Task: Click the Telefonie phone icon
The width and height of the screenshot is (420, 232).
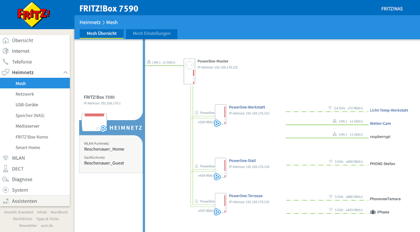Action: point(6,62)
